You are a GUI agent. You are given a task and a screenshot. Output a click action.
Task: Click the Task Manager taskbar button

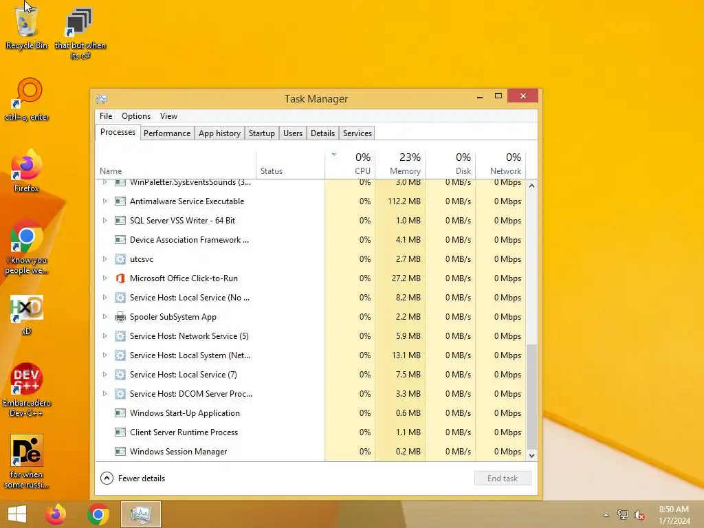point(140,514)
